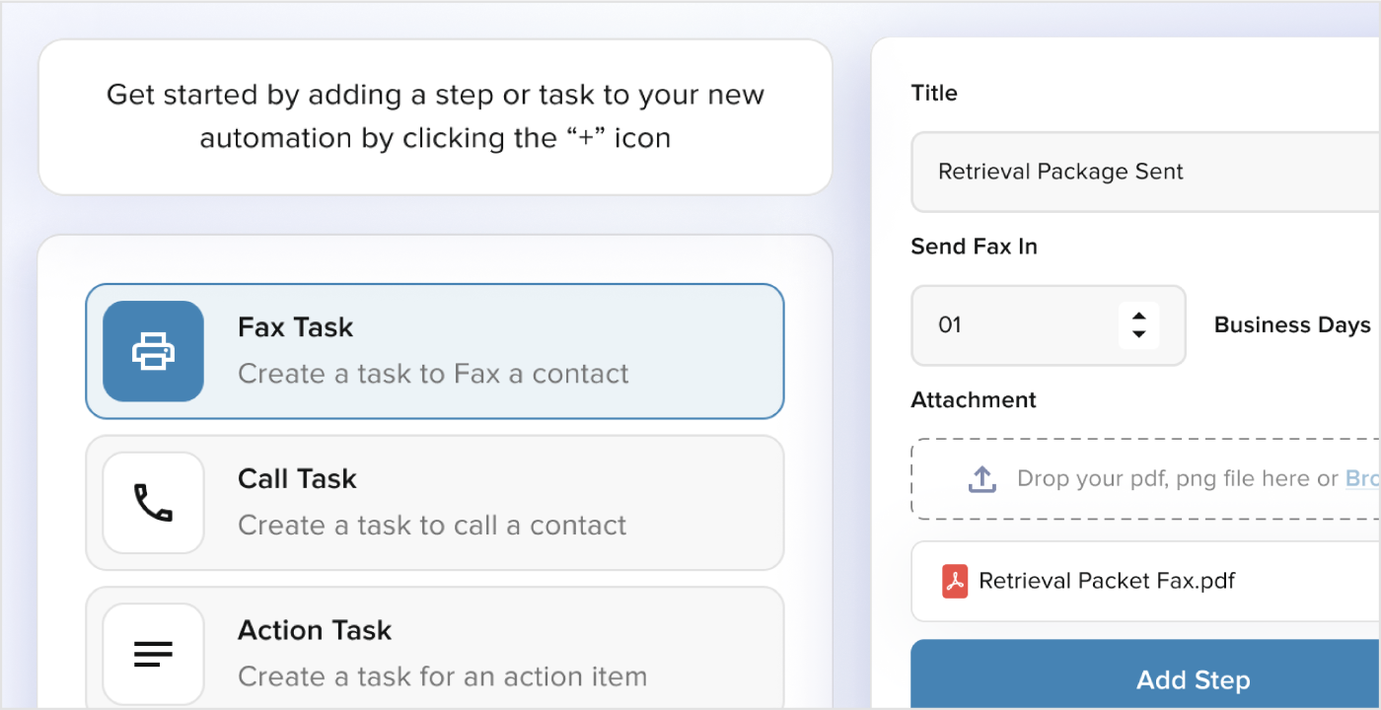1381x710 pixels.
Task: Decrease Send Fax In with down arrow
Action: click(x=1138, y=334)
